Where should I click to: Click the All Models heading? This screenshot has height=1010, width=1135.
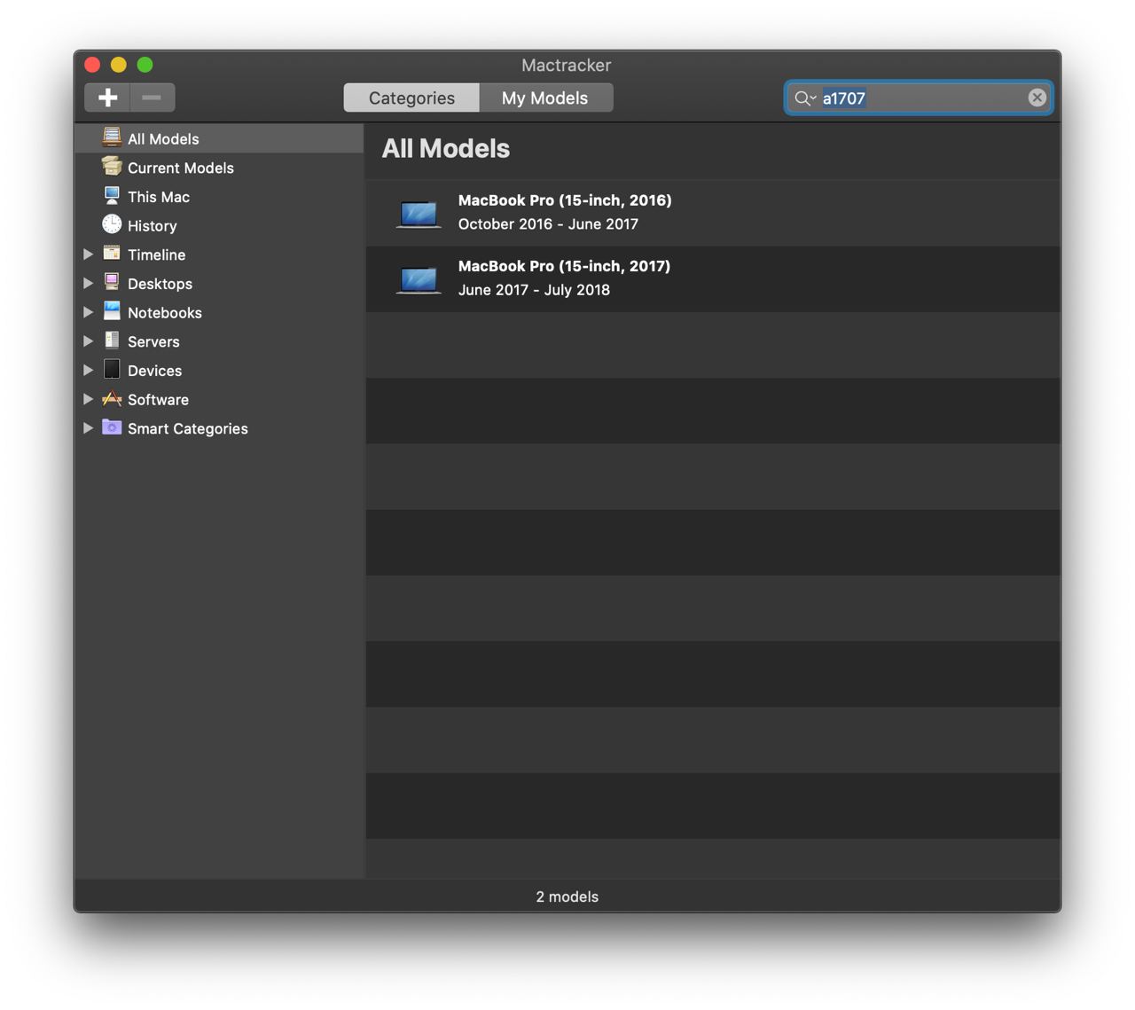tap(446, 148)
